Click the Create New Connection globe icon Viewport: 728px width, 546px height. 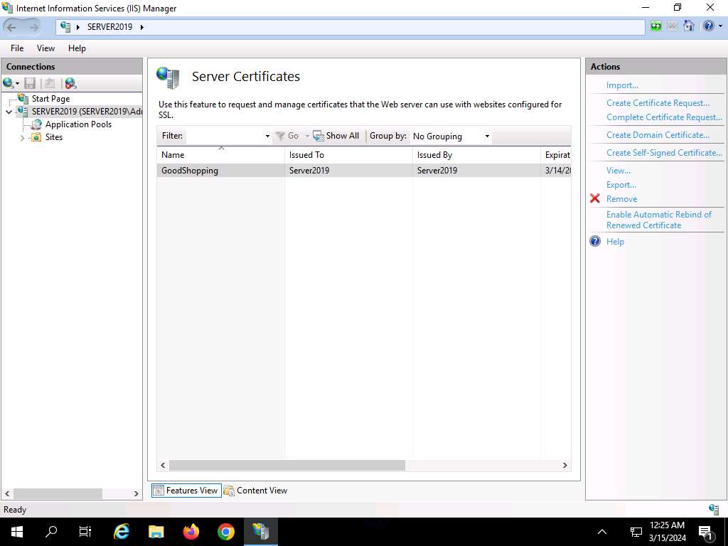[9, 83]
